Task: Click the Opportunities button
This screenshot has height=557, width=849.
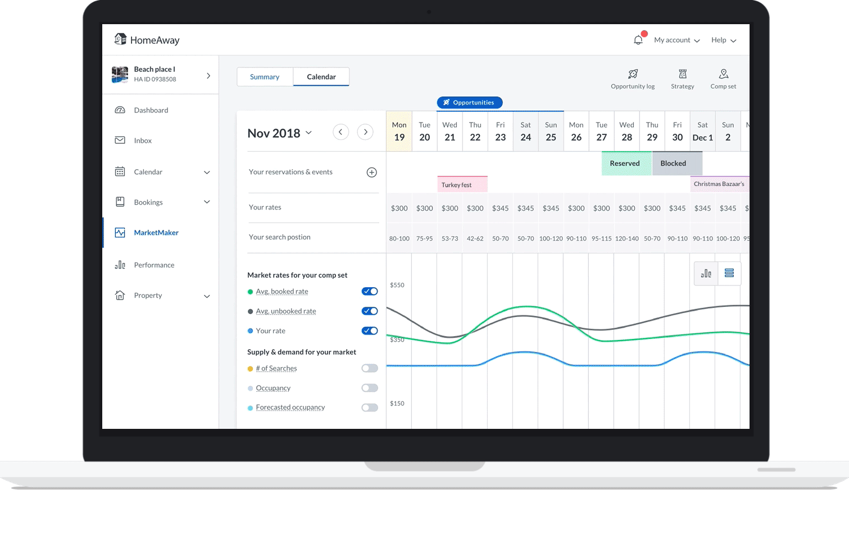Action: [470, 102]
